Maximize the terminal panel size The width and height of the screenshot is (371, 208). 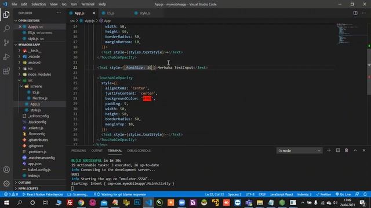[355, 150]
